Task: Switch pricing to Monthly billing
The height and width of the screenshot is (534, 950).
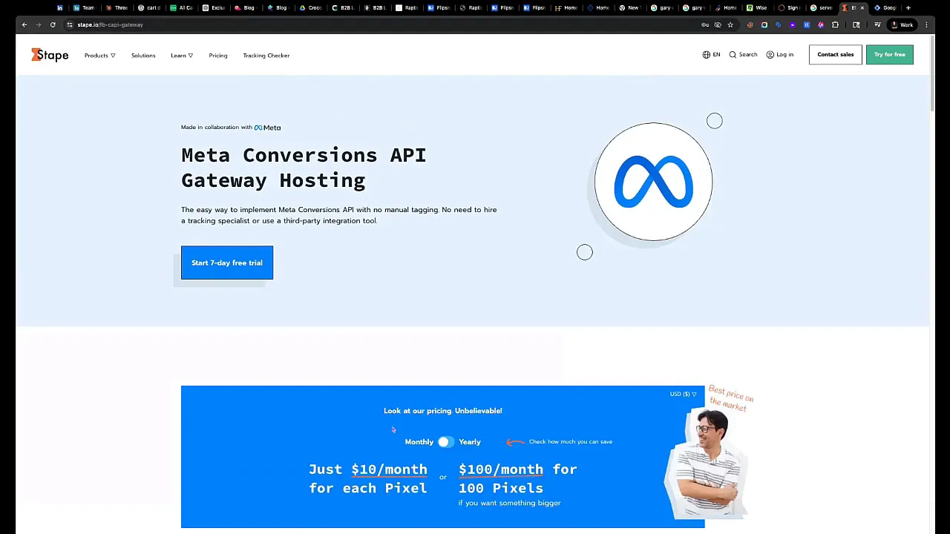Action: tap(419, 441)
